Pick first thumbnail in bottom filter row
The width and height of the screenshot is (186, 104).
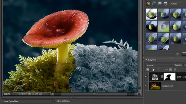click(151, 48)
